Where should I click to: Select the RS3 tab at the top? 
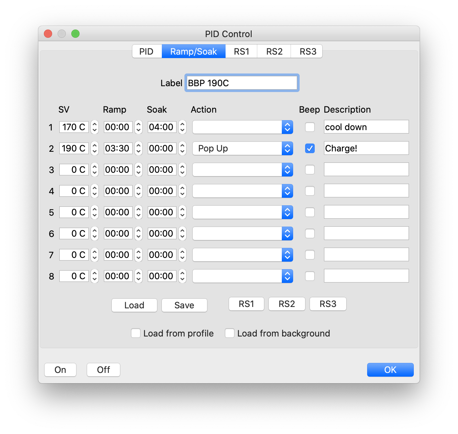[x=306, y=51]
